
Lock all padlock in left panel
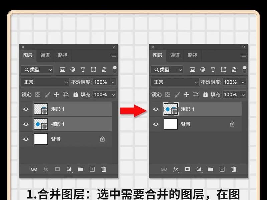point(76,94)
